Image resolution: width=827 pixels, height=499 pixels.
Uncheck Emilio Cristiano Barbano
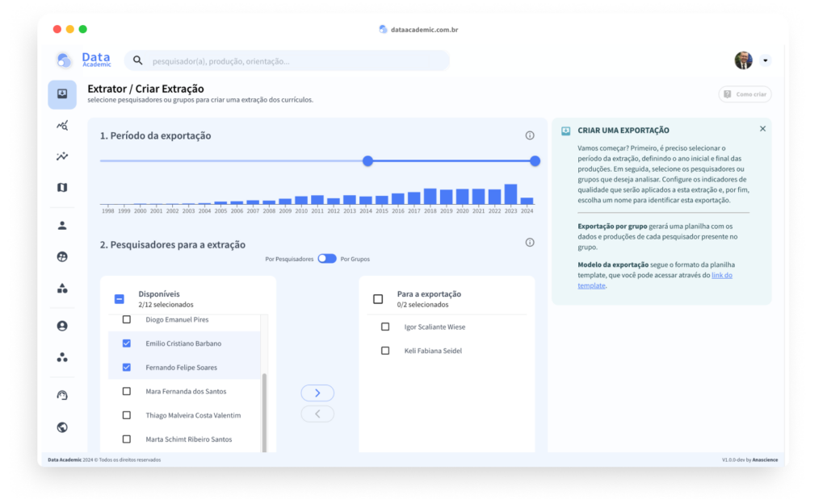pos(127,343)
